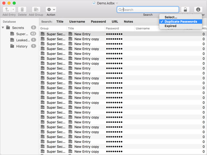Click the lock database icon
The height and width of the screenshot is (155, 207).
185,10
